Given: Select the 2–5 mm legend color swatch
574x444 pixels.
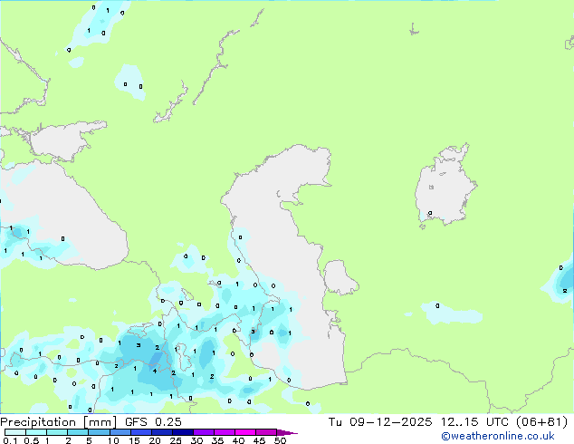Looking at the screenshot, I should click(x=78, y=432).
